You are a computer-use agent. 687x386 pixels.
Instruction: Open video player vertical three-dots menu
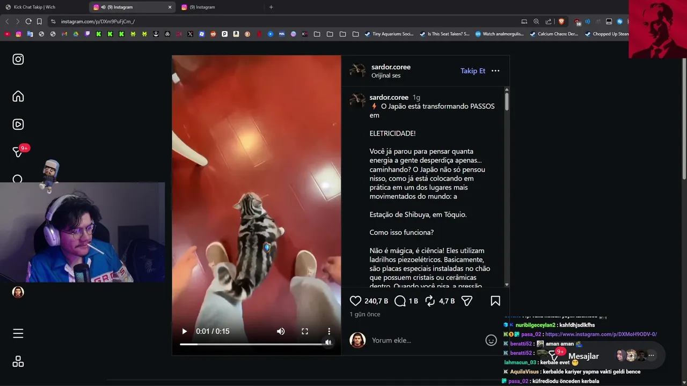(329, 331)
